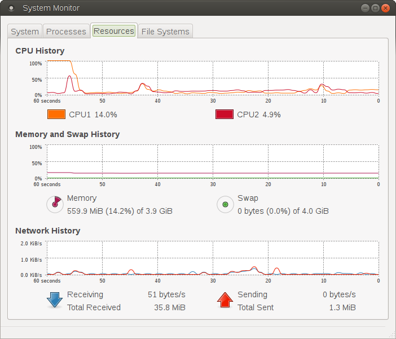The height and width of the screenshot is (339, 396).
Task: Open the Processes tab
Action: pos(66,32)
